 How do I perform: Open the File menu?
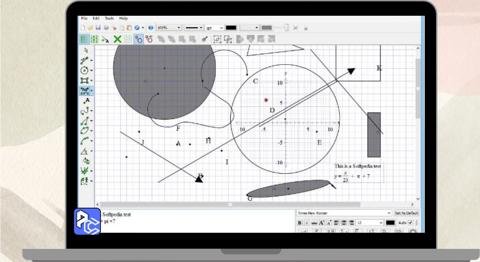(84, 18)
